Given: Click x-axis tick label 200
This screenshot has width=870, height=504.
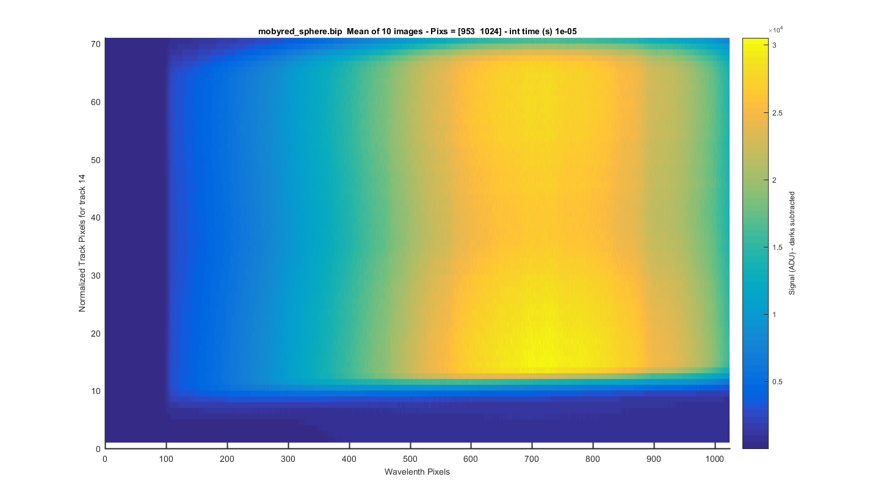Looking at the screenshot, I should click(227, 458).
